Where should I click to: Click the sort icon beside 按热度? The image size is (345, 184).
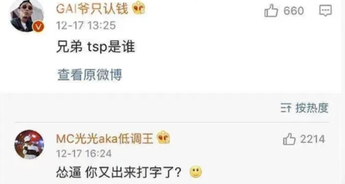pos(286,108)
